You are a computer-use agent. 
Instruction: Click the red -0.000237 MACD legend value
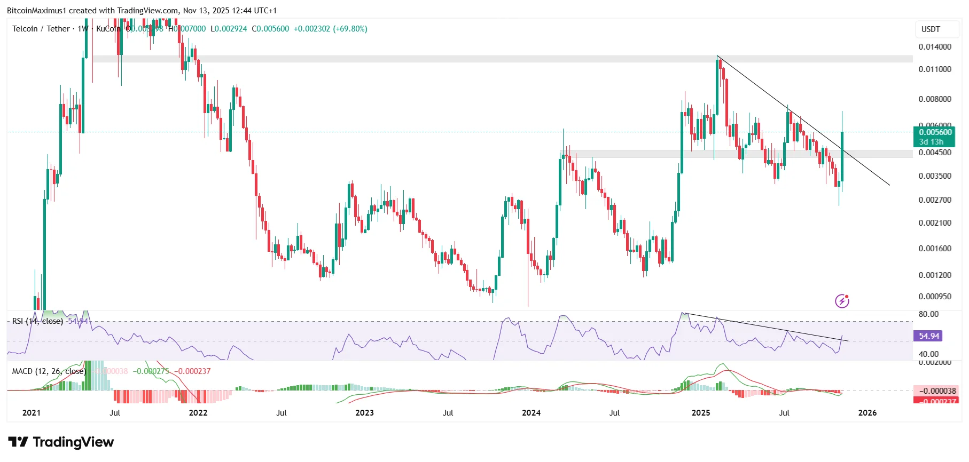point(192,371)
